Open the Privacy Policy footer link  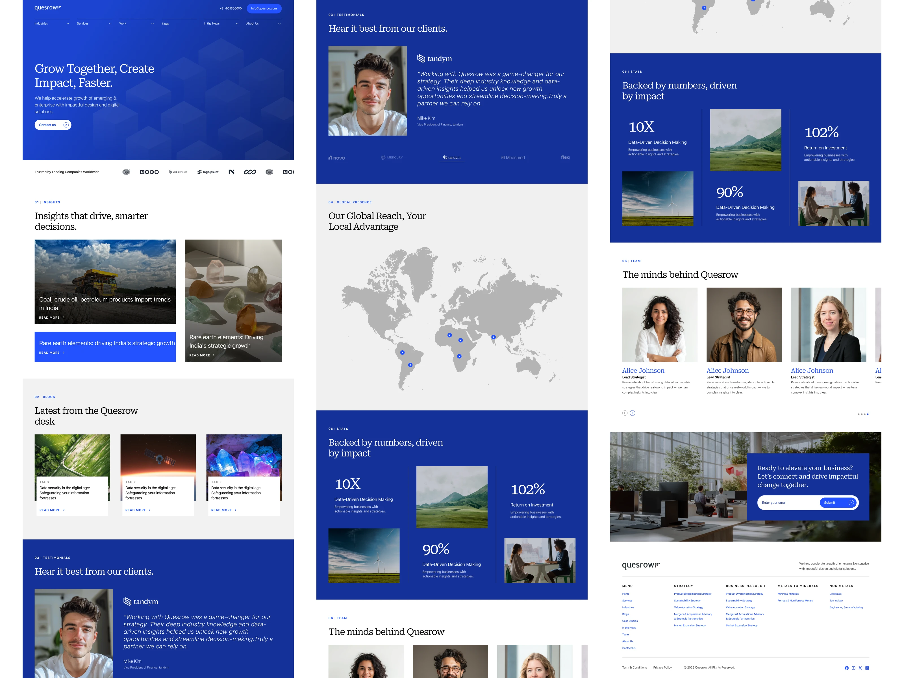662,668
